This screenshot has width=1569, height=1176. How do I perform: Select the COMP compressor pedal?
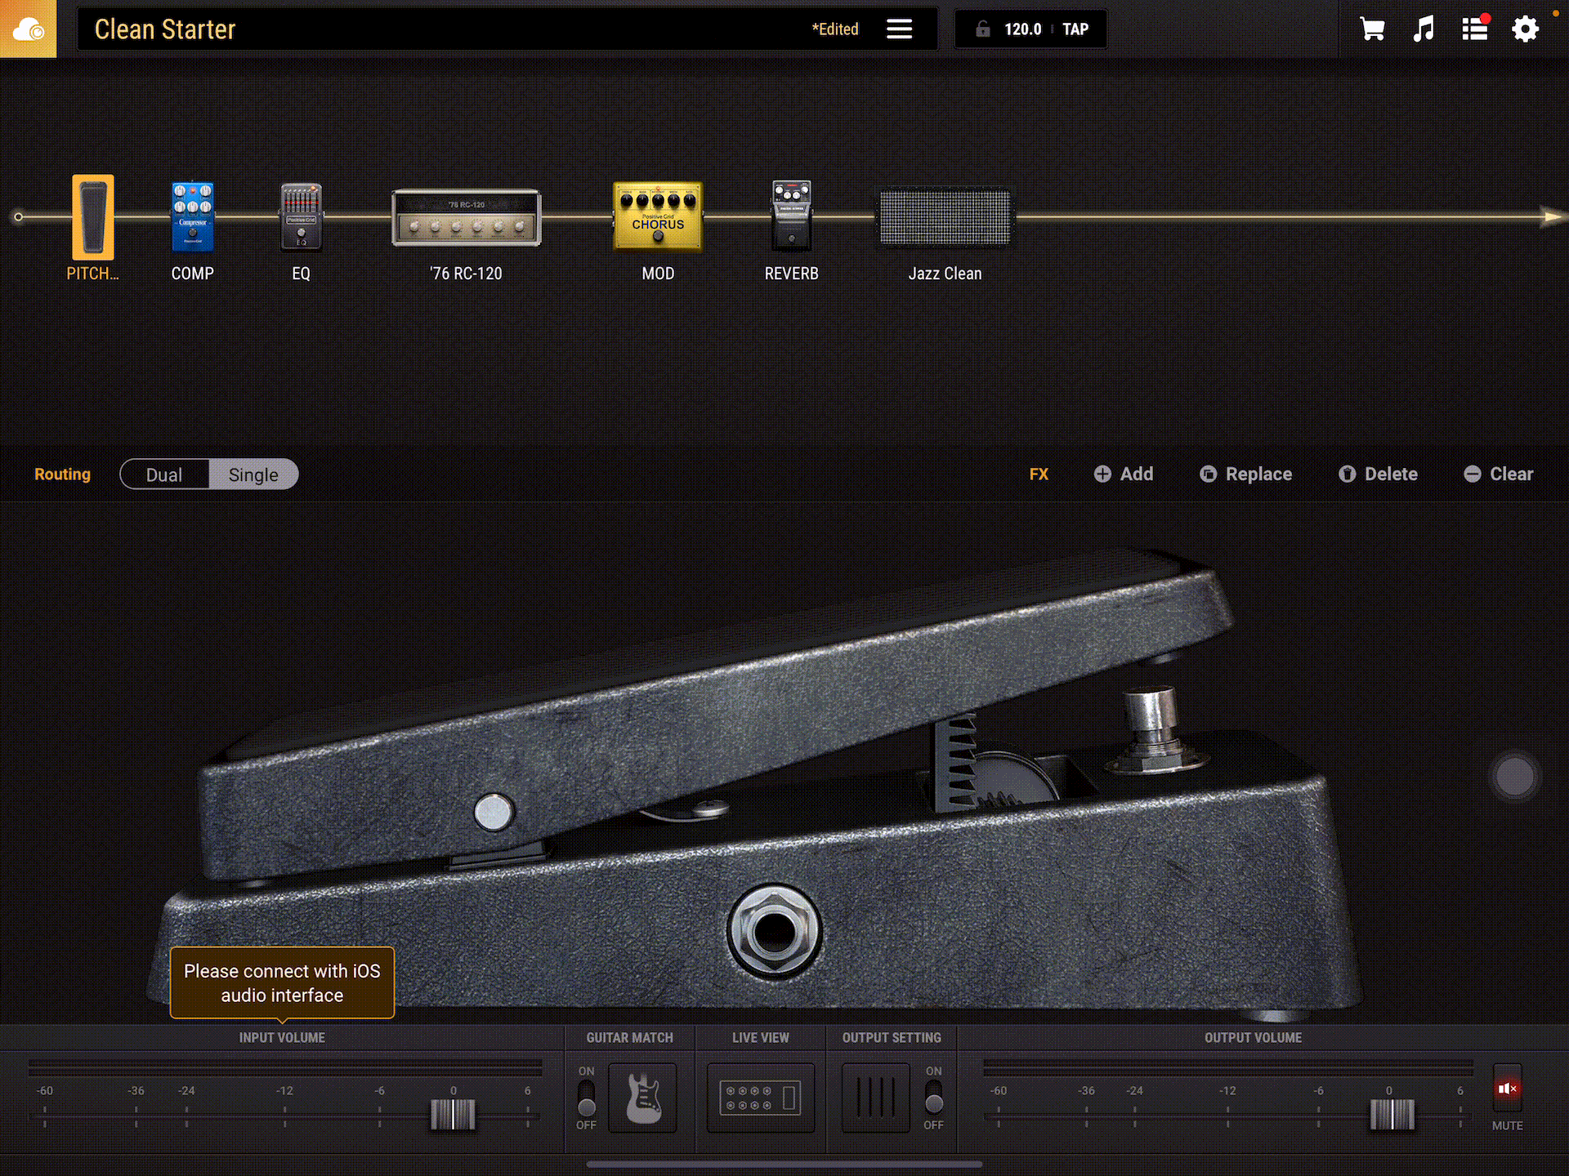[x=192, y=217]
